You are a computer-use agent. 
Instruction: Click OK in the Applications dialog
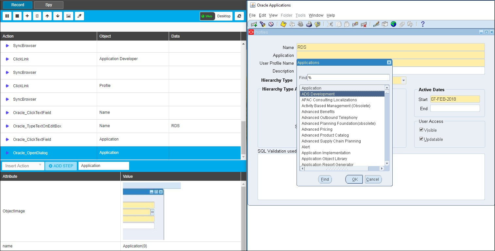click(x=354, y=179)
